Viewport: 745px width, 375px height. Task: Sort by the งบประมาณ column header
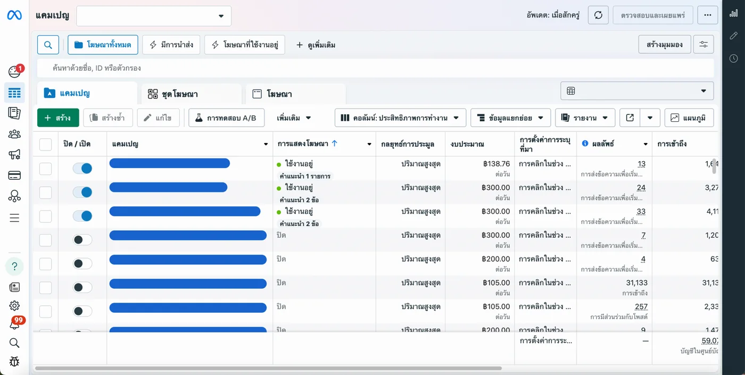coord(467,144)
